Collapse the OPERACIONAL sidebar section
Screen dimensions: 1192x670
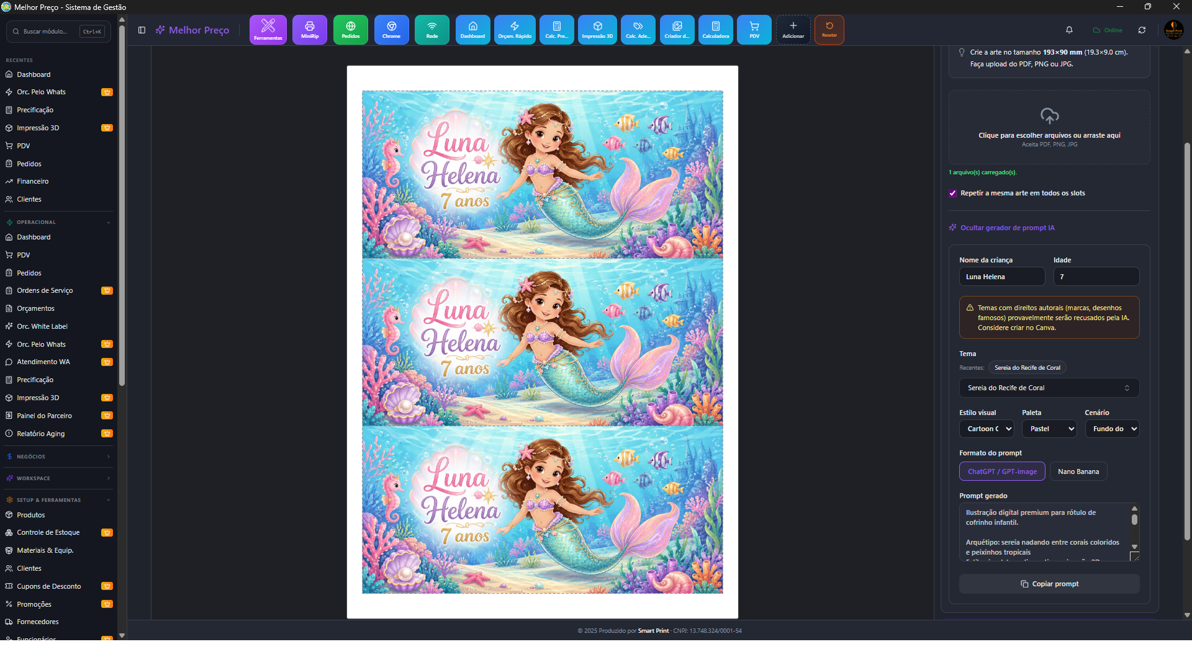58,222
